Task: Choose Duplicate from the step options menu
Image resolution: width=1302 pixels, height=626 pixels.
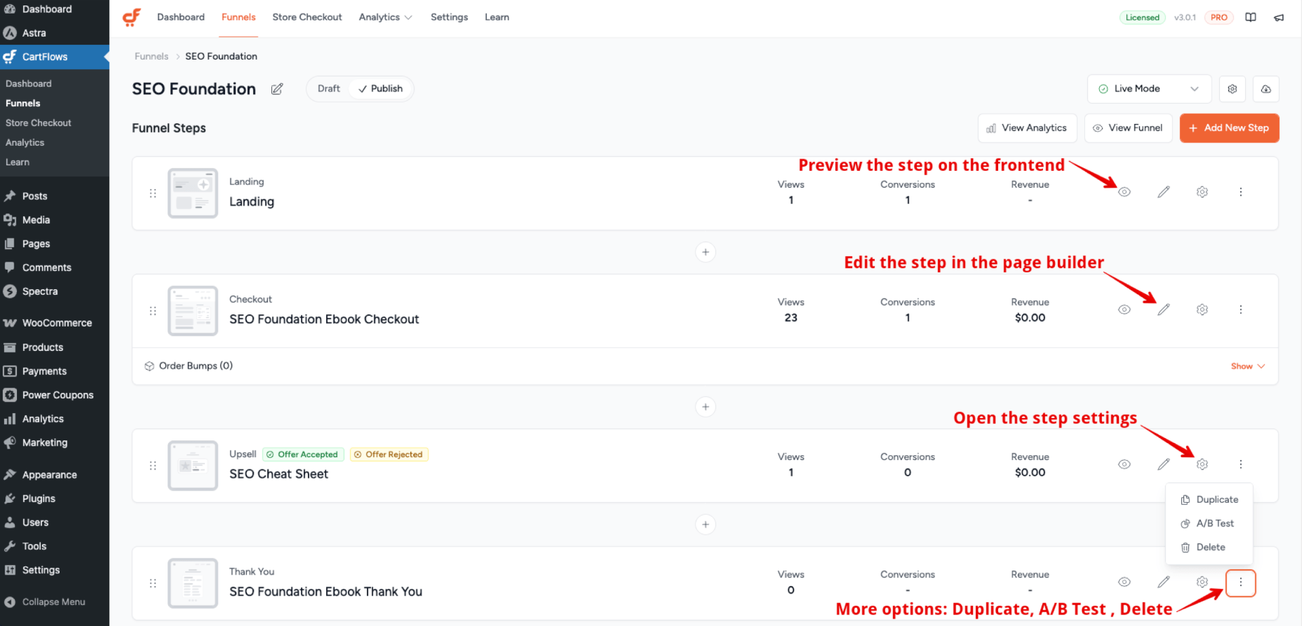Action: click(1210, 499)
